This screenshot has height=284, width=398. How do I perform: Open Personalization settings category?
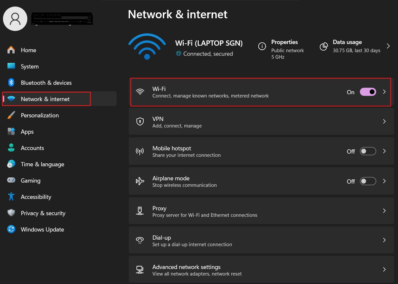point(59,115)
